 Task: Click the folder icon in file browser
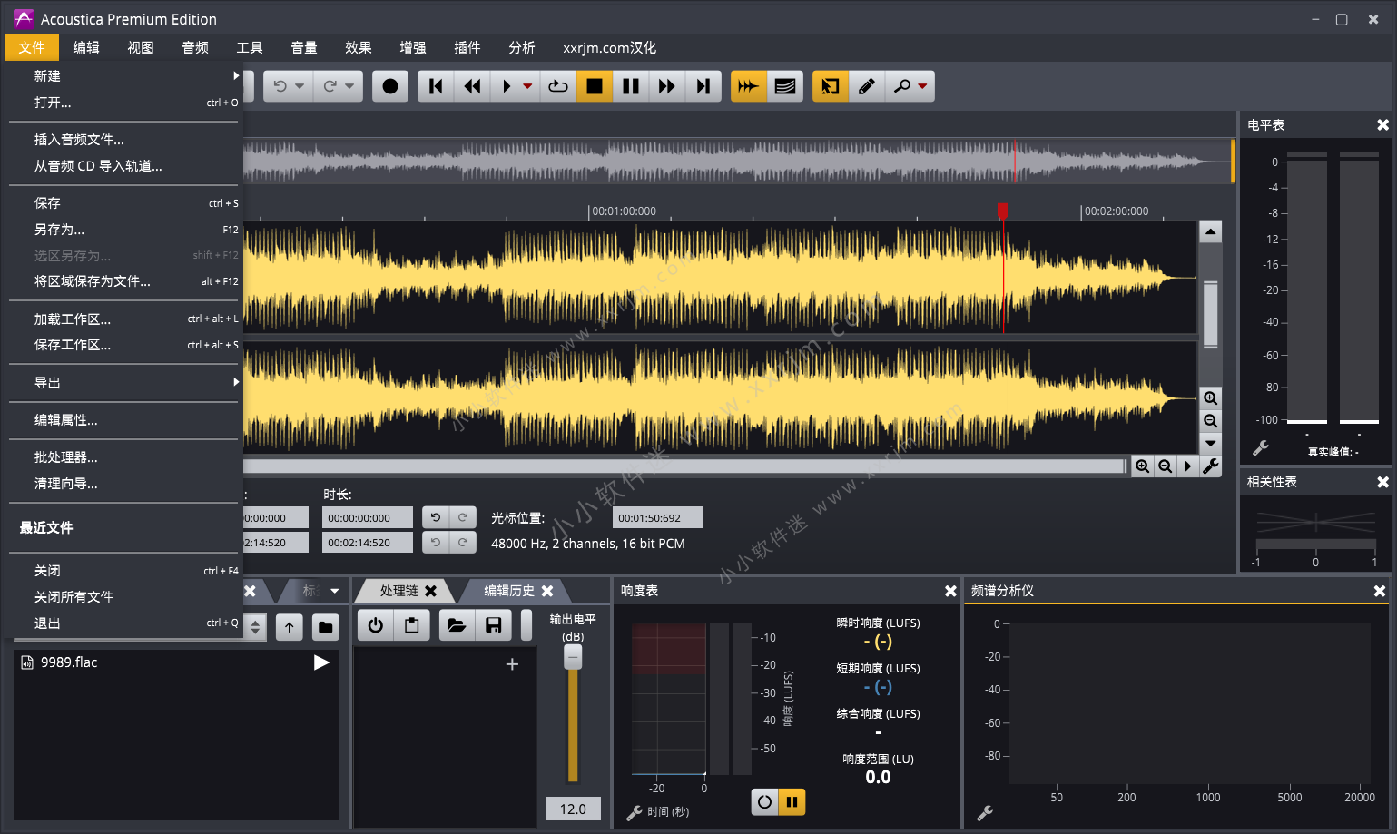[325, 627]
